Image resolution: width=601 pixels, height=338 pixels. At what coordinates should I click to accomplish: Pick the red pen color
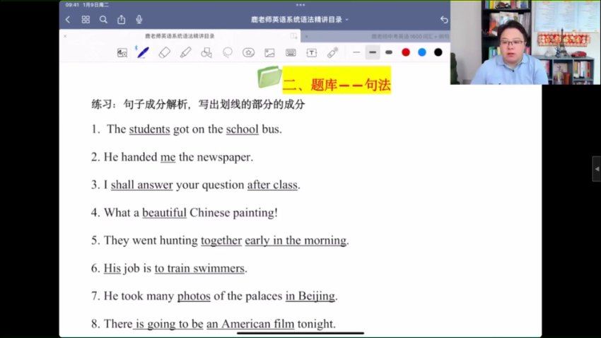click(406, 52)
